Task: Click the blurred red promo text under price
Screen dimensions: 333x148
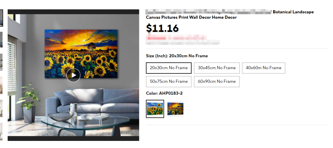Action: (x=176, y=38)
